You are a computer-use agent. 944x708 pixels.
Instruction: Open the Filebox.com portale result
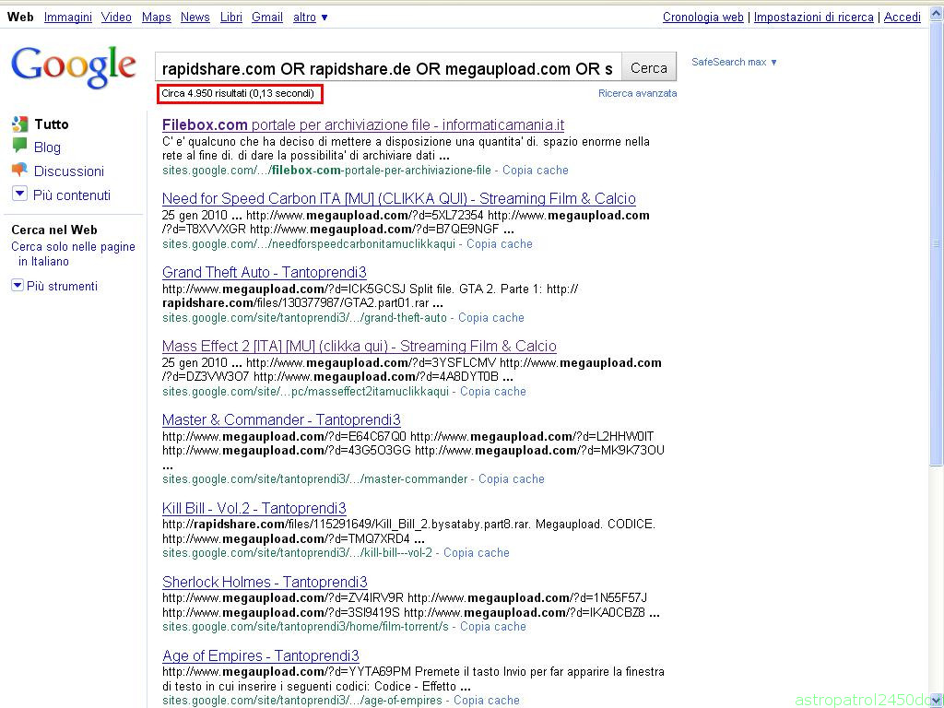(363, 124)
